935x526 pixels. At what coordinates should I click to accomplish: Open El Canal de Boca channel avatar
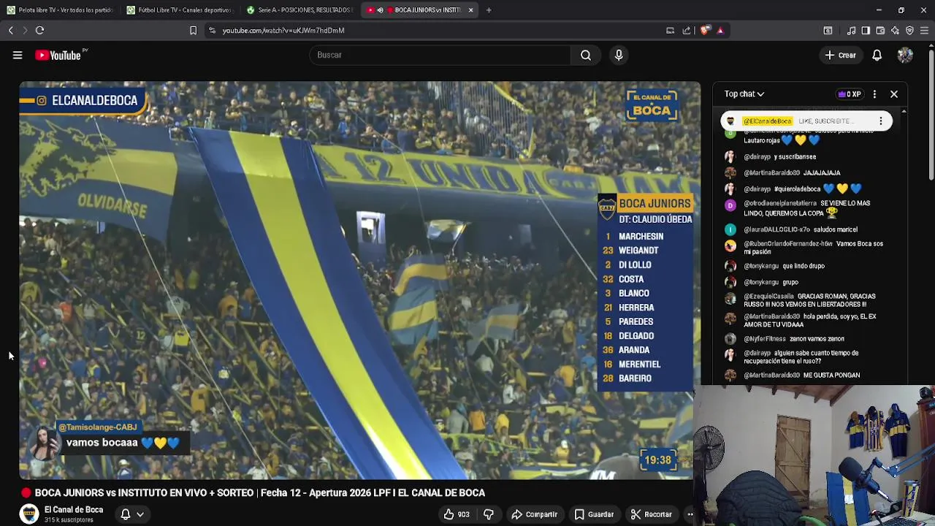(x=29, y=514)
